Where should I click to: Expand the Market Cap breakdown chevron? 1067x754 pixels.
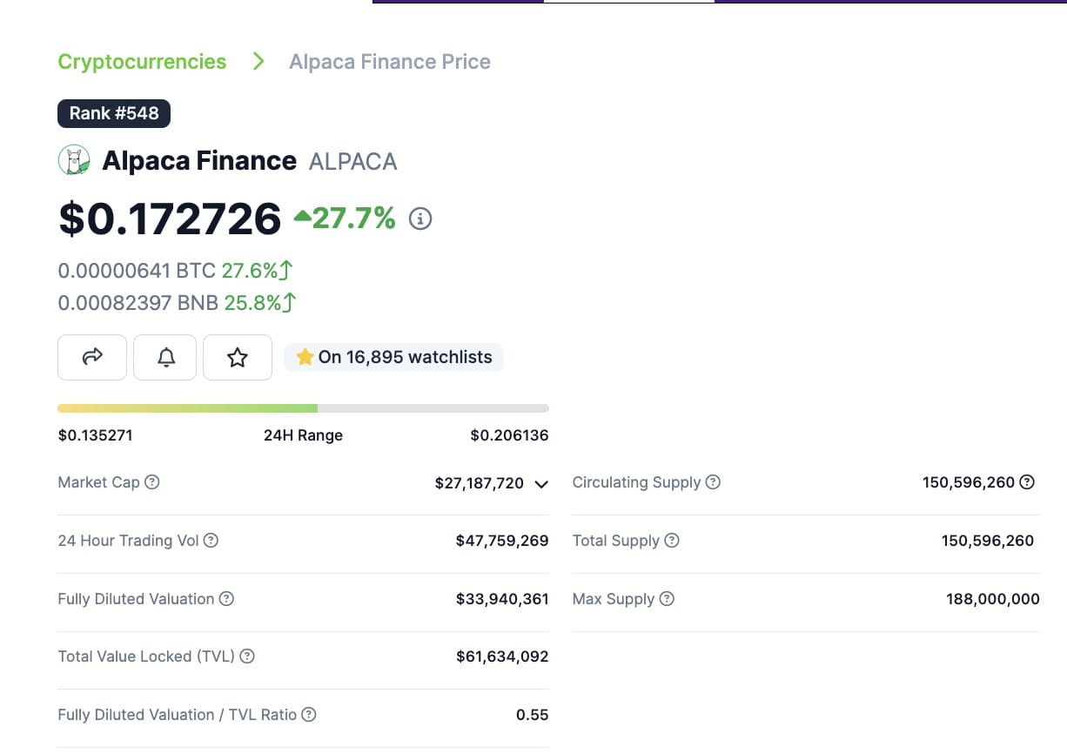point(540,484)
